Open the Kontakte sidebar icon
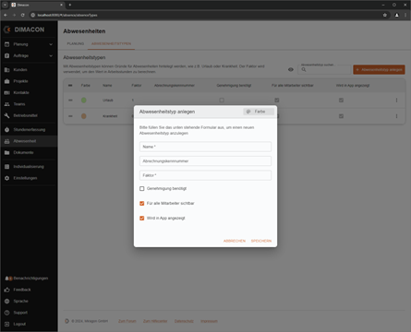 [6, 92]
